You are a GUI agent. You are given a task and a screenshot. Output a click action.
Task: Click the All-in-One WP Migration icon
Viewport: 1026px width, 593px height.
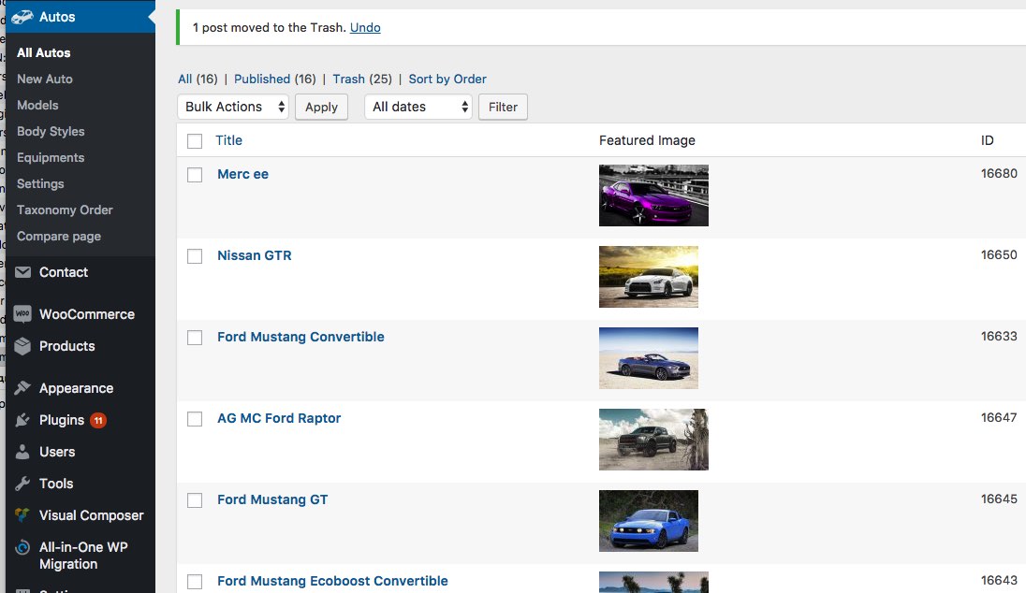click(x=22, y=547)
